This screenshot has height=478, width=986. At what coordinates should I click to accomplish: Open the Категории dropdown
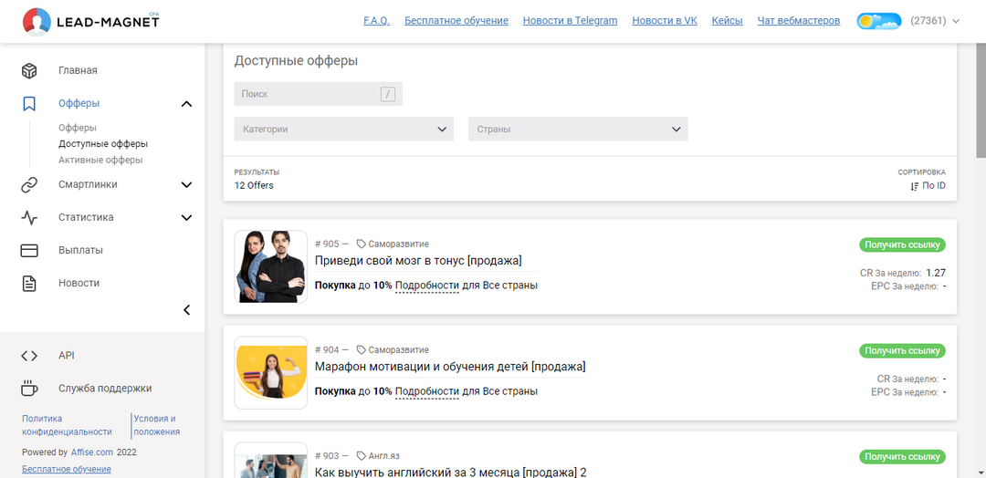[343, 130]
